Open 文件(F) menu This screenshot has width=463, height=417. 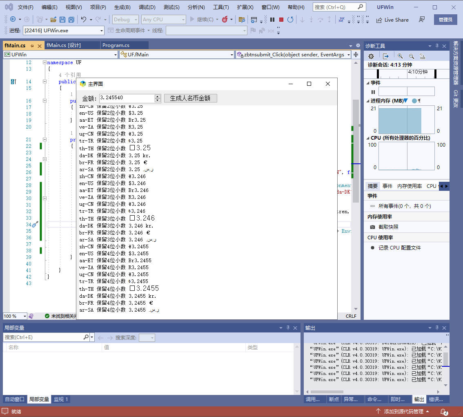pos(25,7)
